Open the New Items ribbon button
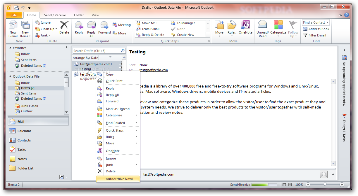The height and width of the screenshot is (196, 358). pos(25,29)
